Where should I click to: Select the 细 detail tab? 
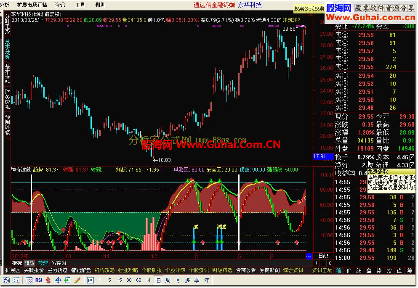(x=359, y=270)
